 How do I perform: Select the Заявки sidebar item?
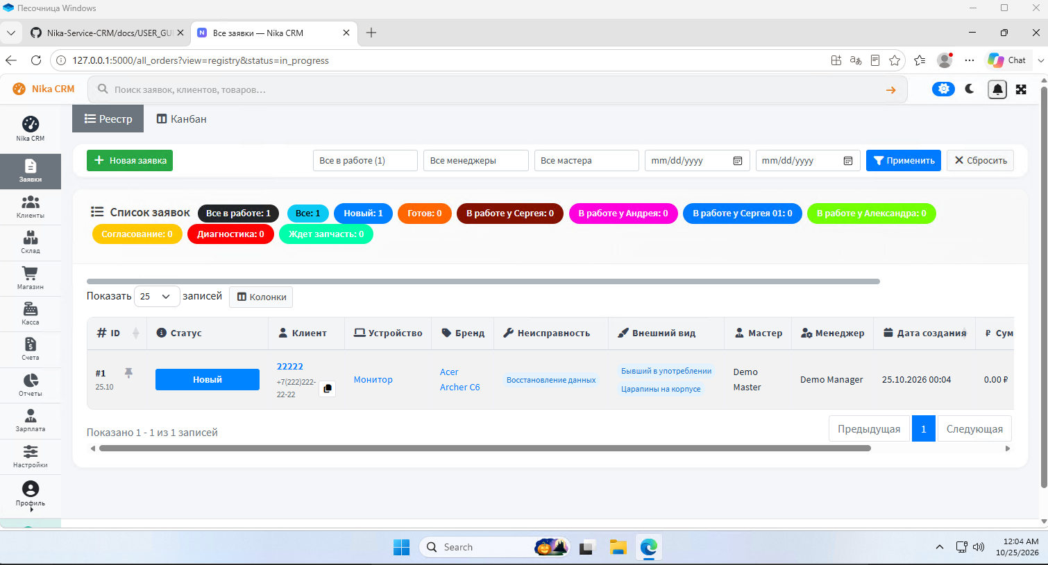[31, 171]
